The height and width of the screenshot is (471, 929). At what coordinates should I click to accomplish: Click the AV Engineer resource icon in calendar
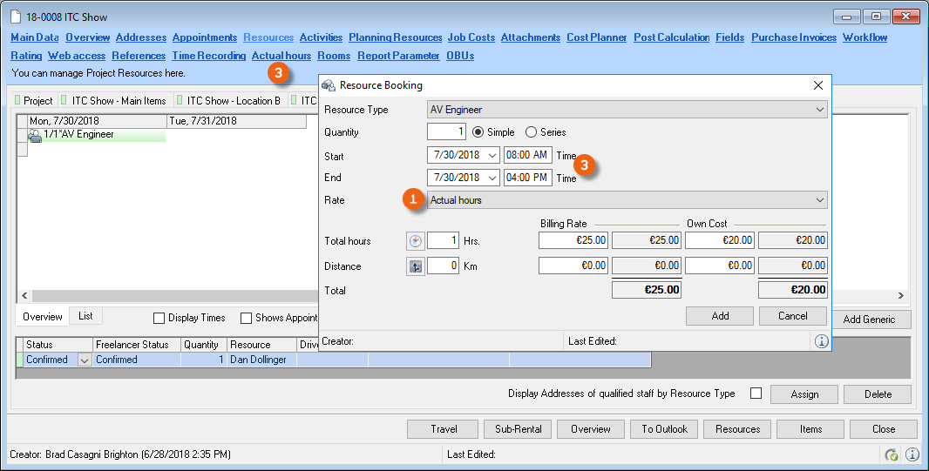tap(35, 135)
